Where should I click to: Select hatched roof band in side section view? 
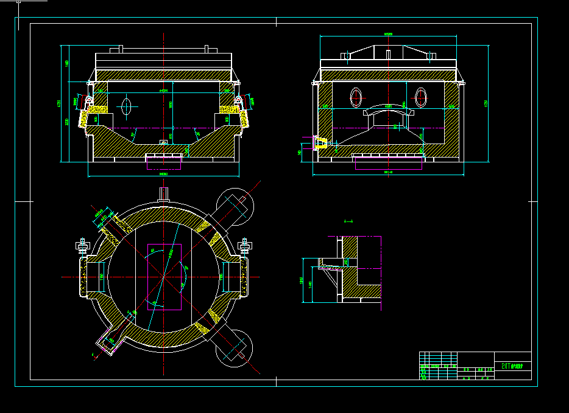tap(388, 75)
